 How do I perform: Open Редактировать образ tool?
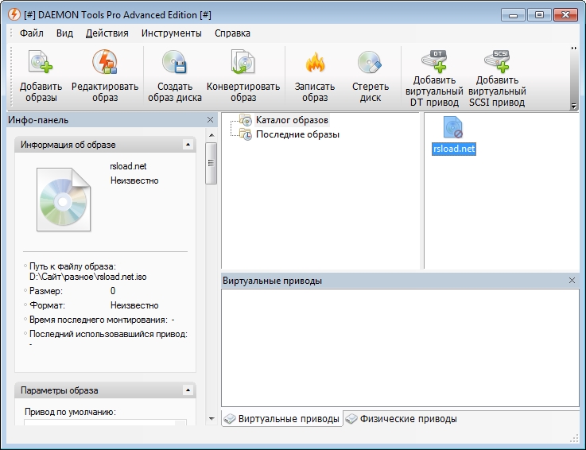point(104,64)
